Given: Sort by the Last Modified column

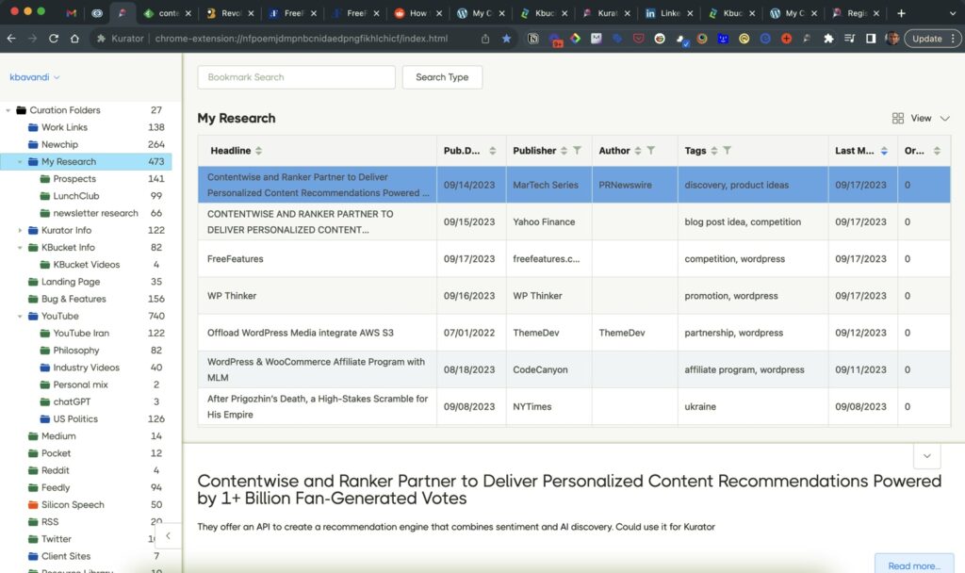Looking at the screenshot, I should click(x=883, y=151).
